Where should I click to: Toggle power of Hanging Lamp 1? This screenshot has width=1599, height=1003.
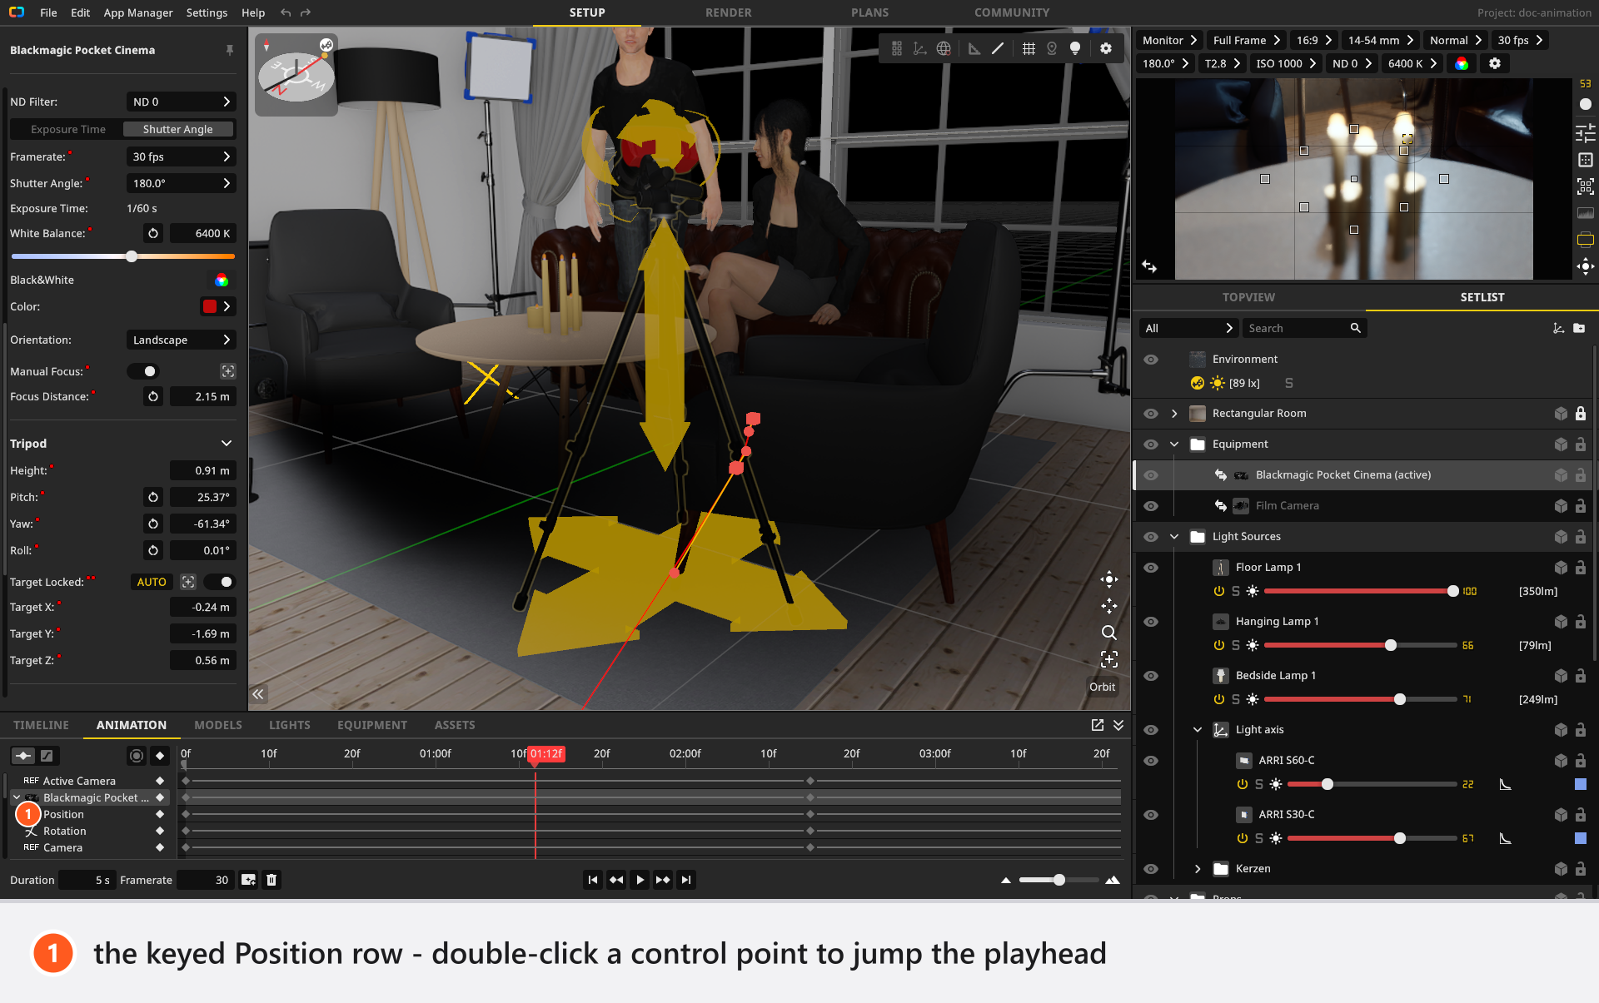coord(1219,645)
